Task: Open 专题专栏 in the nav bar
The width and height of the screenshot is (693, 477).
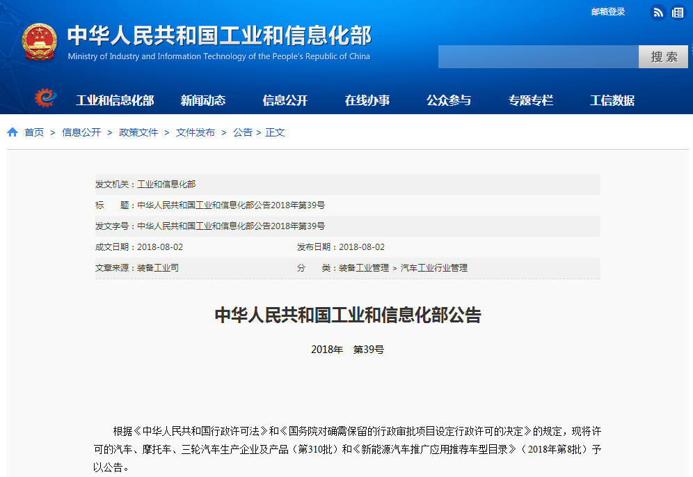Action: coord(531,100)
